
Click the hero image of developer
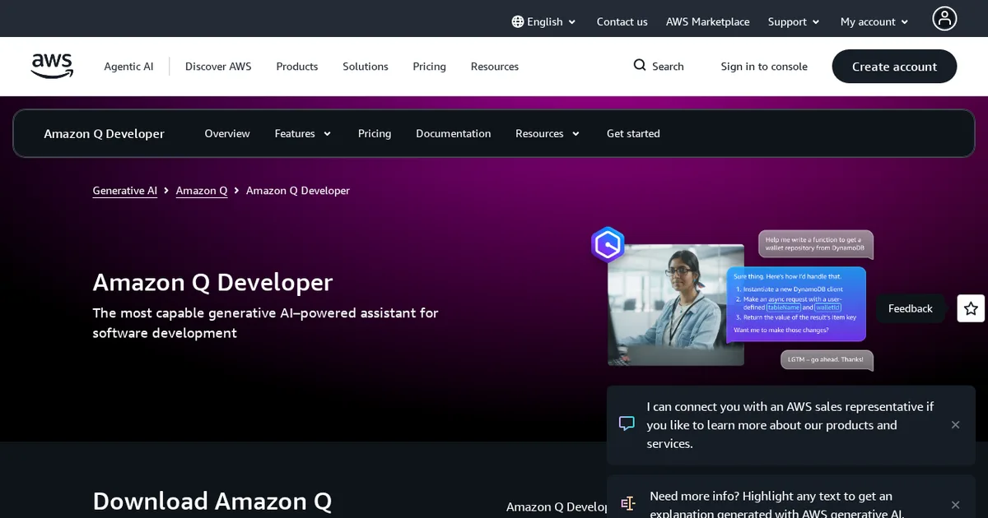(x=675, y=305)
